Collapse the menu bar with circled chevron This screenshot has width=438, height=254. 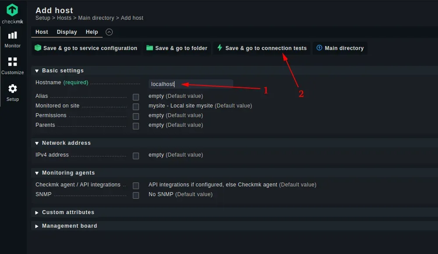[109, 32]
